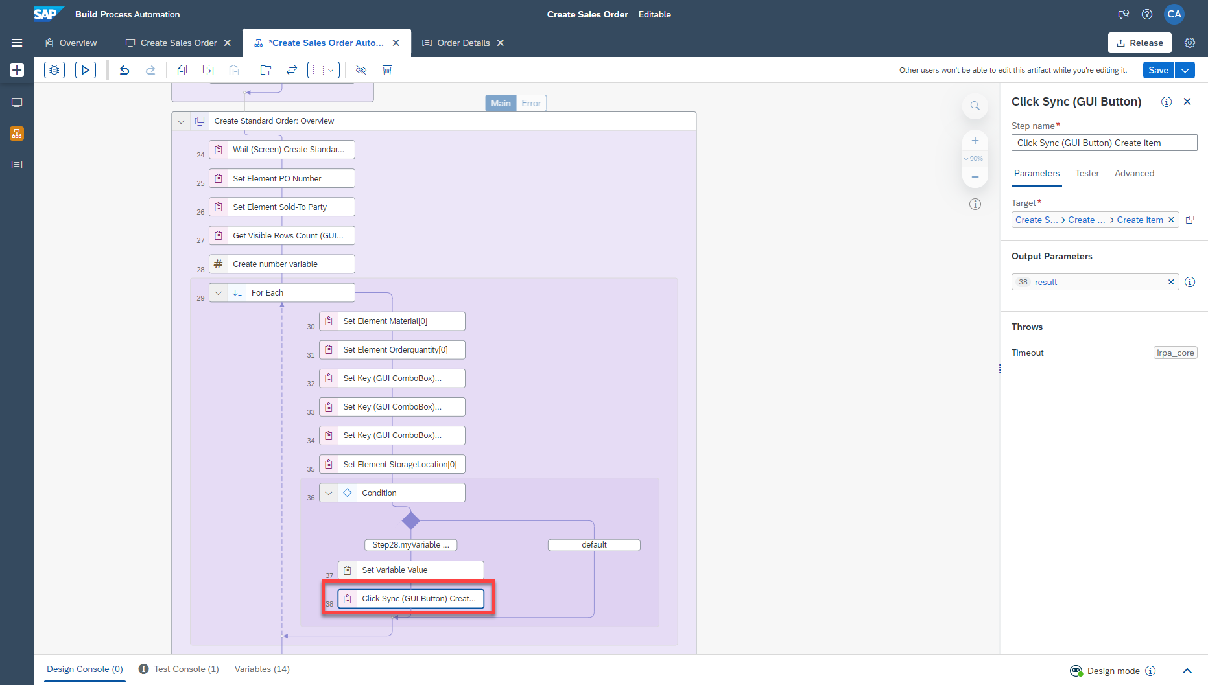Open the hamburger navigation menu
Screen dimensions: 1208x685
(17, 43)
